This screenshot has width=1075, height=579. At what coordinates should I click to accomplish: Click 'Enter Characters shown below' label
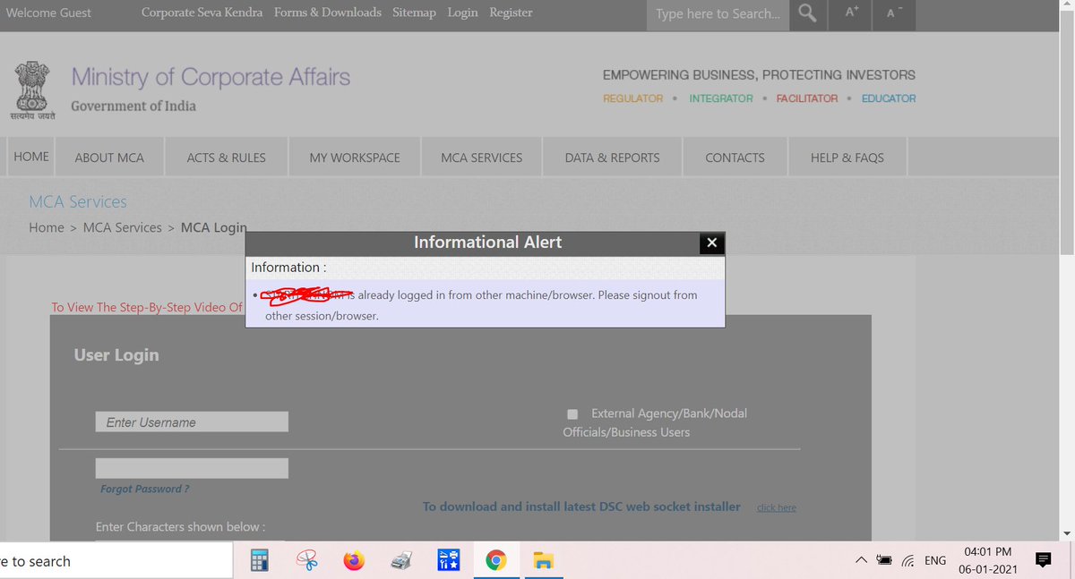tap(180, 527)
